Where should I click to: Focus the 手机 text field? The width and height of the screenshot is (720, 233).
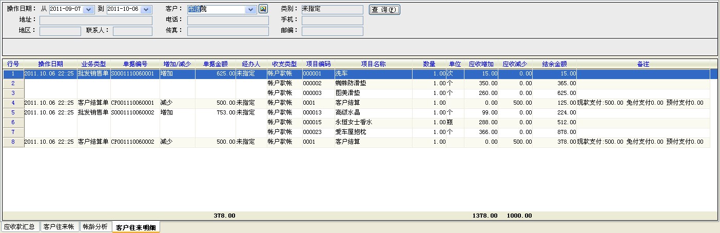click(x=332, y=21)
